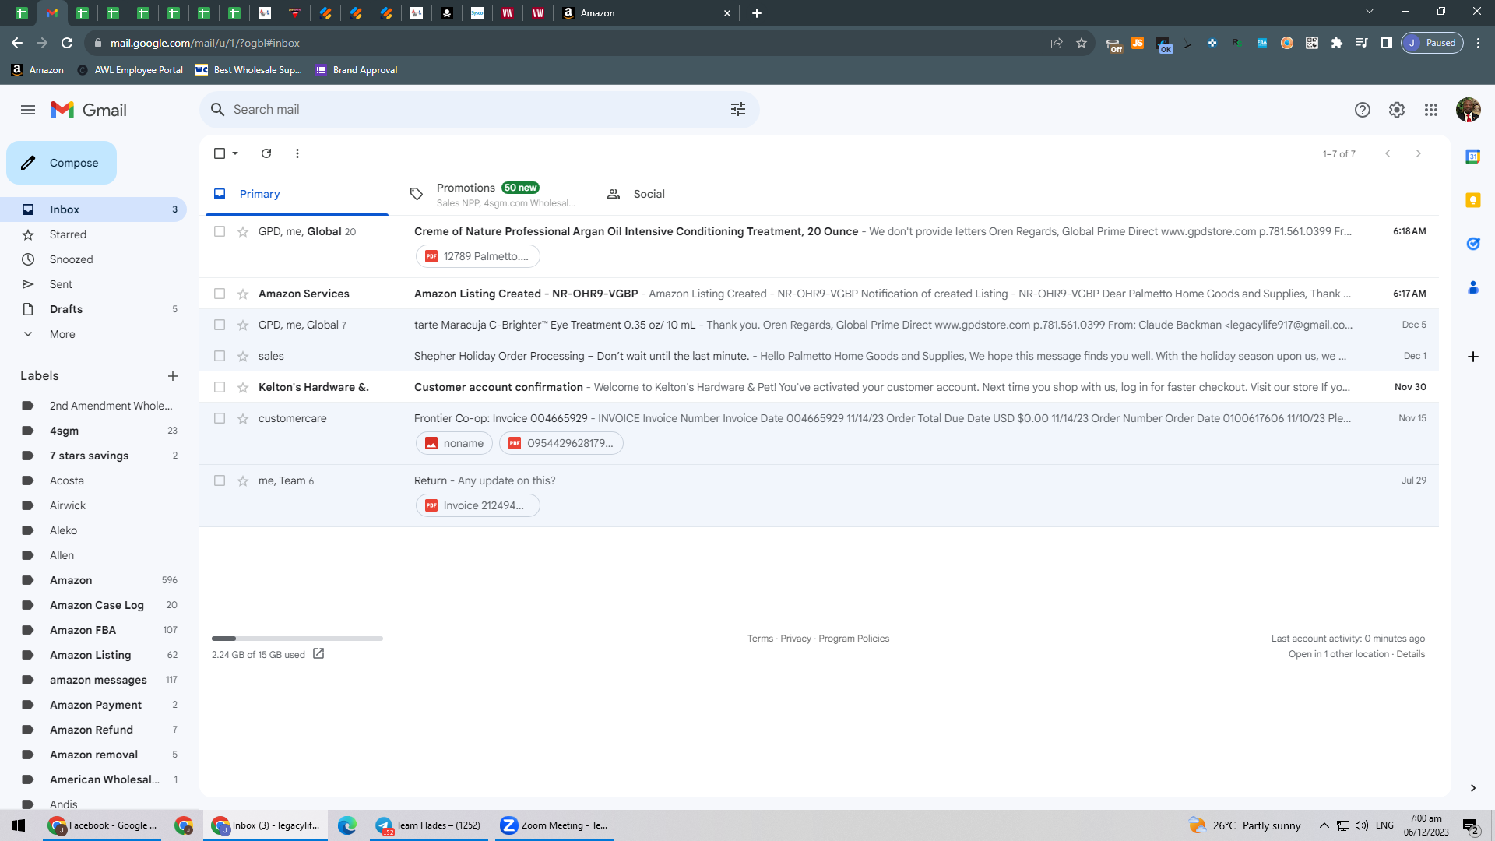Open Chrome extensions puzzle icon
Screen dimensions: 1495x841
pyautogui.click(x=1337, y=43)
